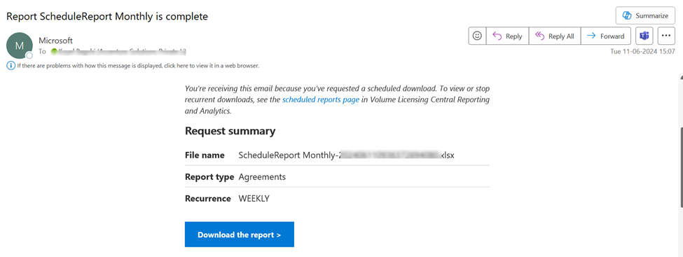Share message to Microsoft Teams
The width and height of the screenshot is (683, 257).
[x=644, y=36]
